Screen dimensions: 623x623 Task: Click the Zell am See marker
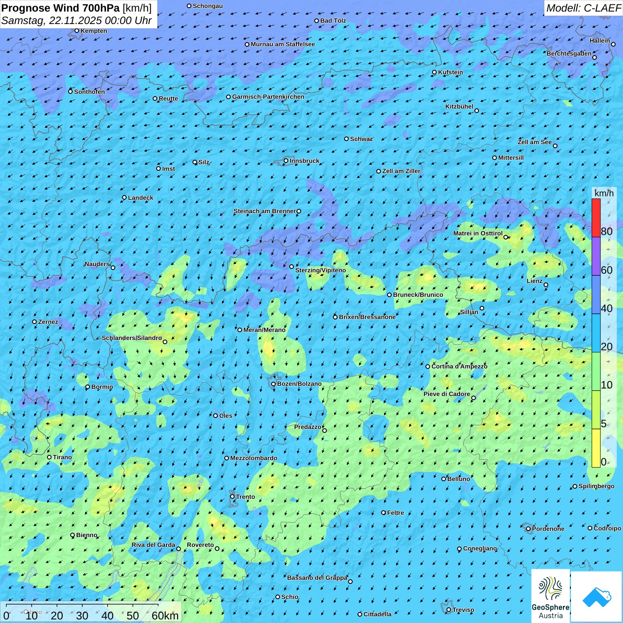click(555, 146)
